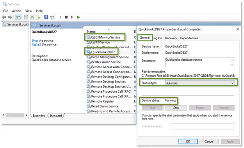Viewport: 244px width, 148px height.
Task: Select Remote Procedure Call (RP... row
Action: [x=111, y=97]
